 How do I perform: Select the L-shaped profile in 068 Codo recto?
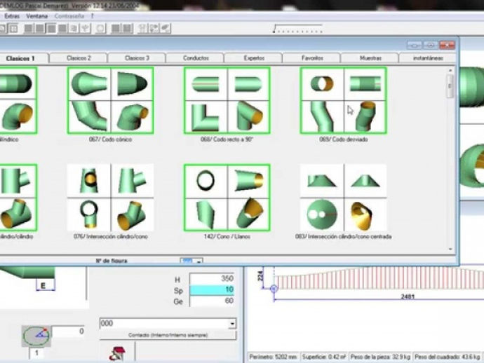pyautogui.click(x=206, y=116)
